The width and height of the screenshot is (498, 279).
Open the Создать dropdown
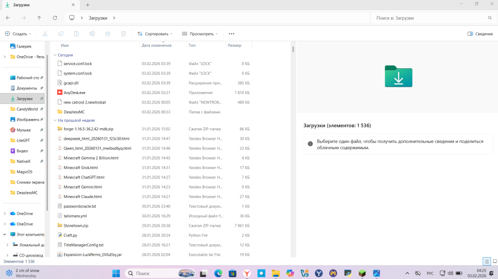point(18,34)
